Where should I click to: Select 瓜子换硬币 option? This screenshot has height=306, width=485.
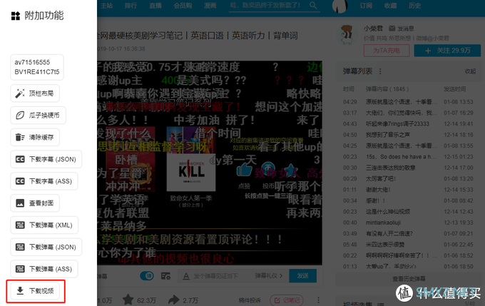pos(38,116)
